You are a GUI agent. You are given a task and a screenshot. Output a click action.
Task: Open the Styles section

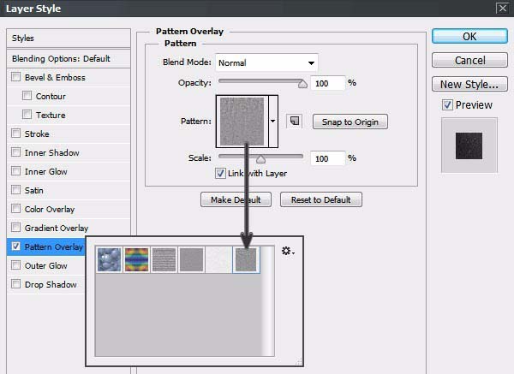tap(69, 38)
